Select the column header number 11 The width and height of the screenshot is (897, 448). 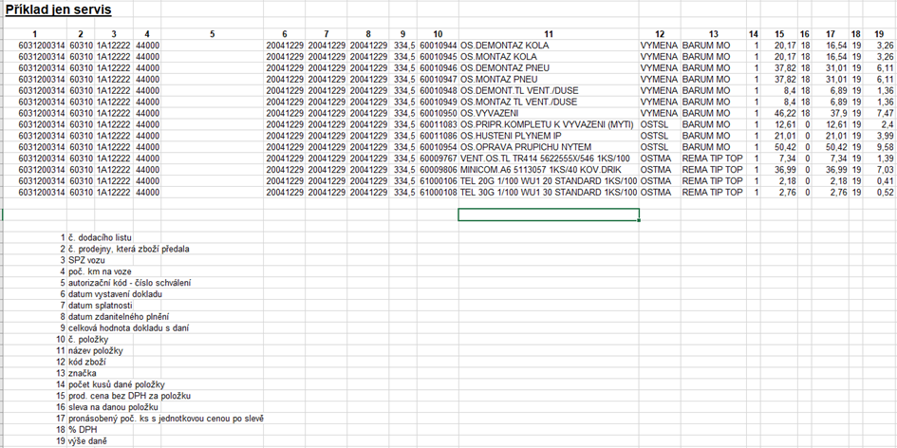[549, 34]
